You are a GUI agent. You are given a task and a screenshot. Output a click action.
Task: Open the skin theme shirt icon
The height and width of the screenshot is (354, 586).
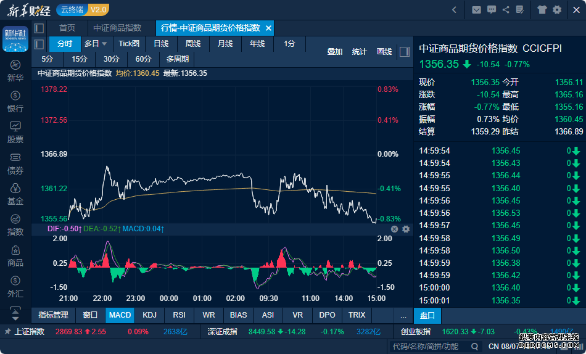pyautogui.click(x=542, y=10)
